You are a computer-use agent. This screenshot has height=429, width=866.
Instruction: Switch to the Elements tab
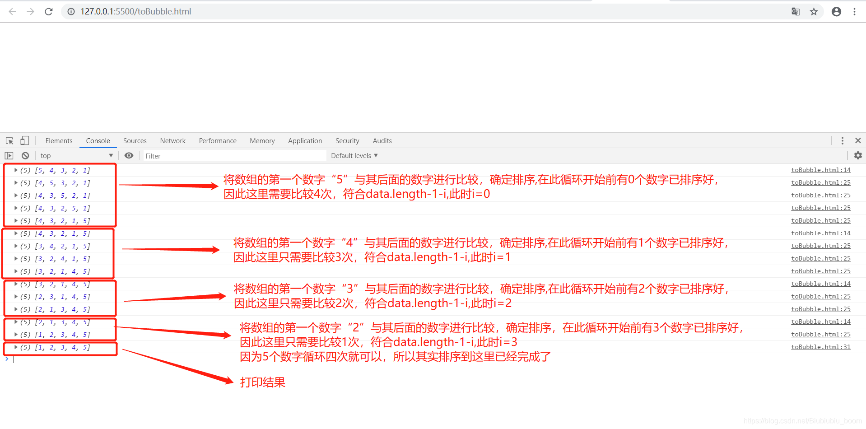[x=59, y=140]
